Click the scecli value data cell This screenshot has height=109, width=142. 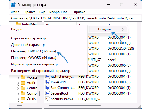click(x=112, y=60)
